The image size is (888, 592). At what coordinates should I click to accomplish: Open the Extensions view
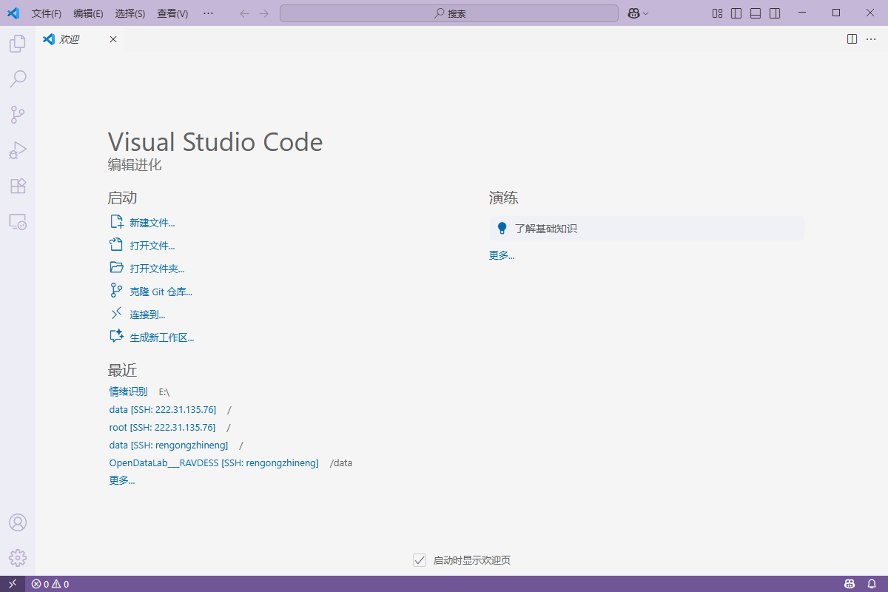point(18,186)
